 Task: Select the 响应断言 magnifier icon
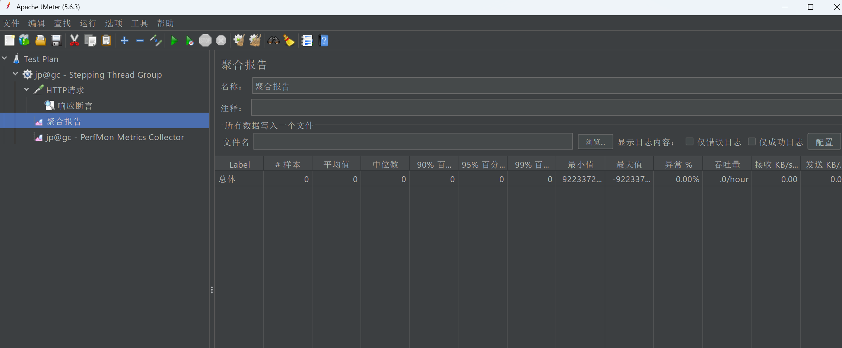pyautogui.click(x=50, y=106)
